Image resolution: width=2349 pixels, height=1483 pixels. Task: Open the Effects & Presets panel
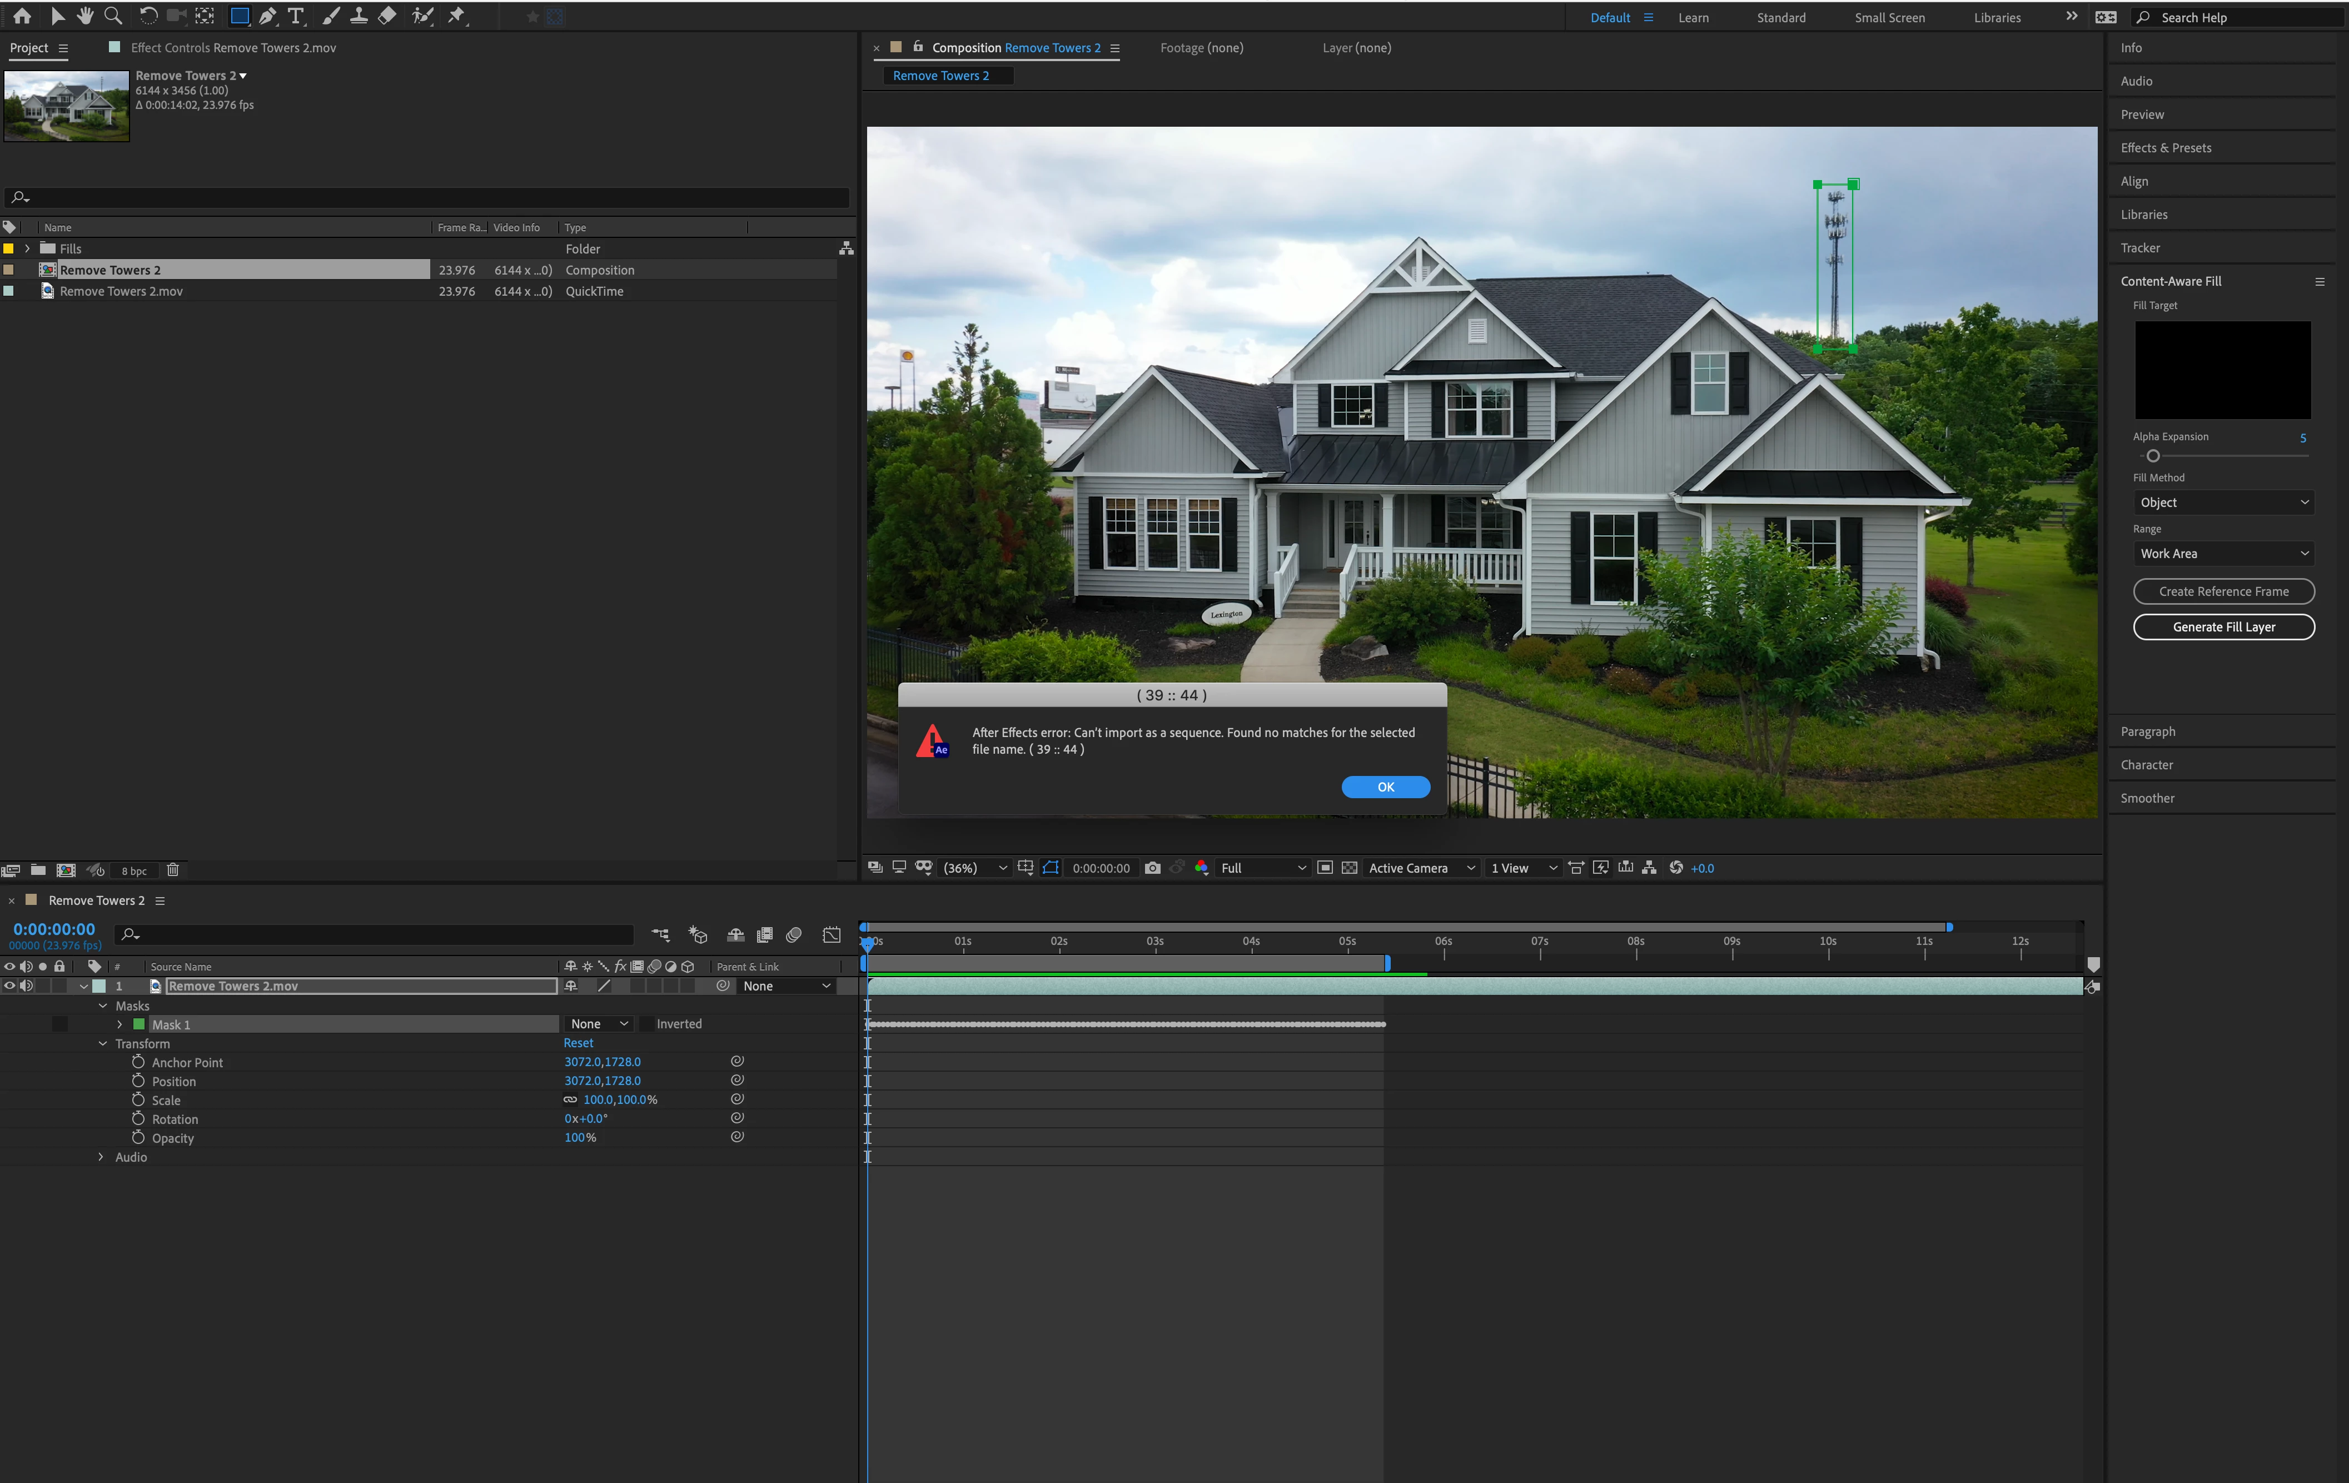click(x=2164, y=147)
